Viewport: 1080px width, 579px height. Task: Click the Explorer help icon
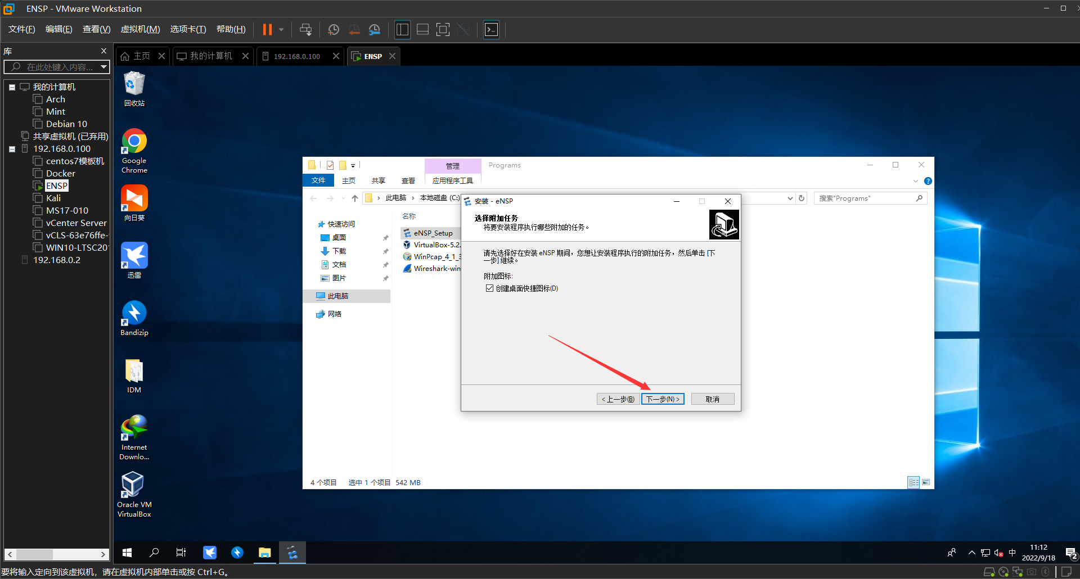(x=928, y=181)
